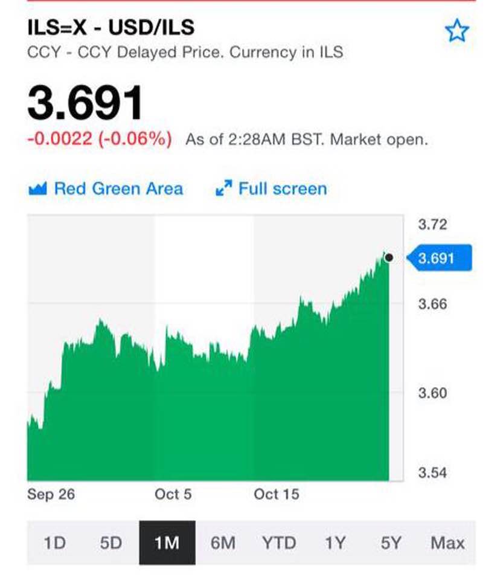This screenshot has height=580, width=503.
Task: Select the 5D time range
Action: (x=111, y=543)
